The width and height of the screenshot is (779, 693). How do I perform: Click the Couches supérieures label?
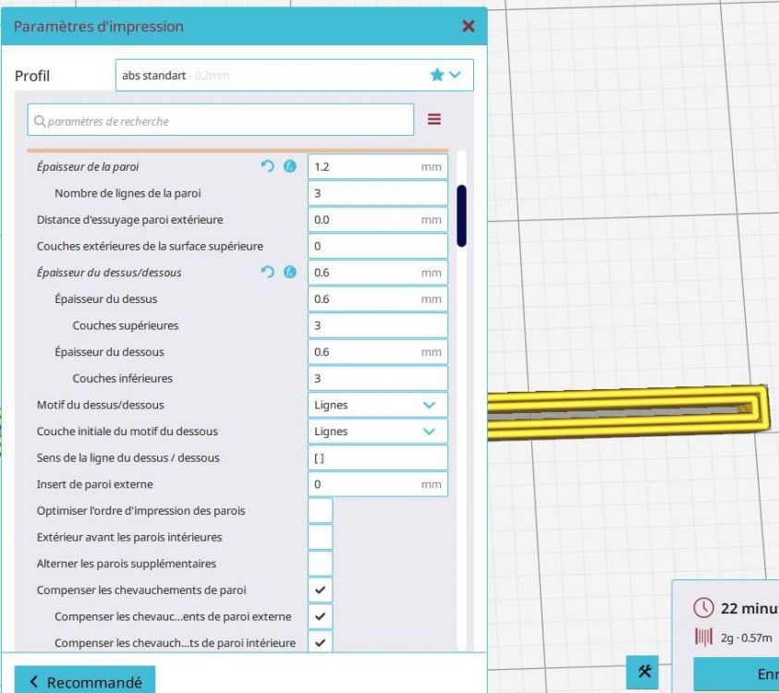(x=126, y=326)
